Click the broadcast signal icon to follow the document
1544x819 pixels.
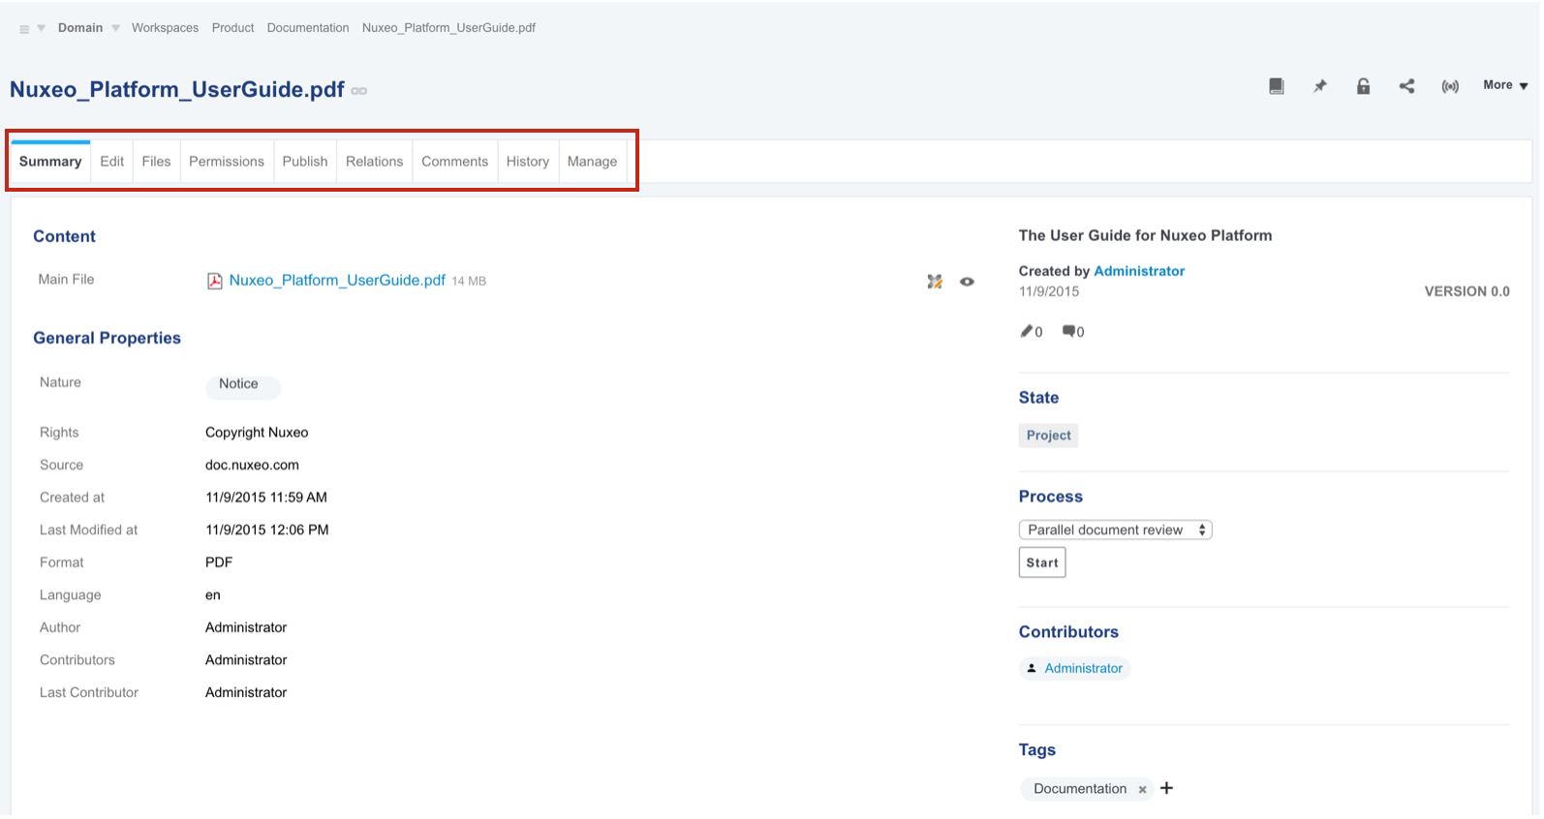coord(1450,86)
